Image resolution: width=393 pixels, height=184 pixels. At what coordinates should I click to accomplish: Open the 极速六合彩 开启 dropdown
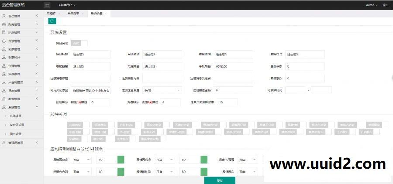[81, 172]
